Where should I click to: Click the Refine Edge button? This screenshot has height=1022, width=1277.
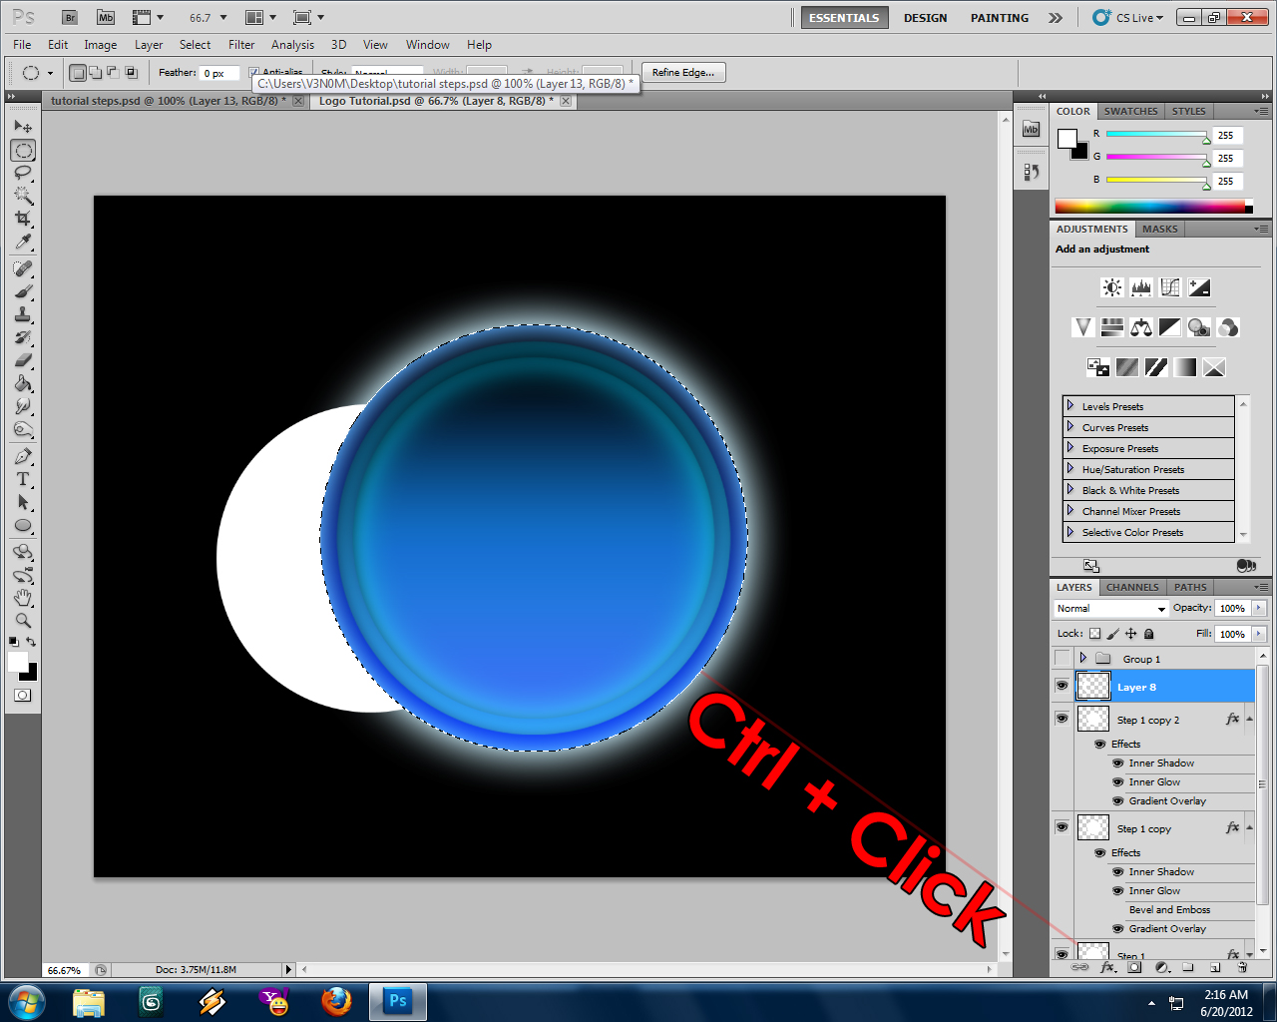(x=682, y=72)
